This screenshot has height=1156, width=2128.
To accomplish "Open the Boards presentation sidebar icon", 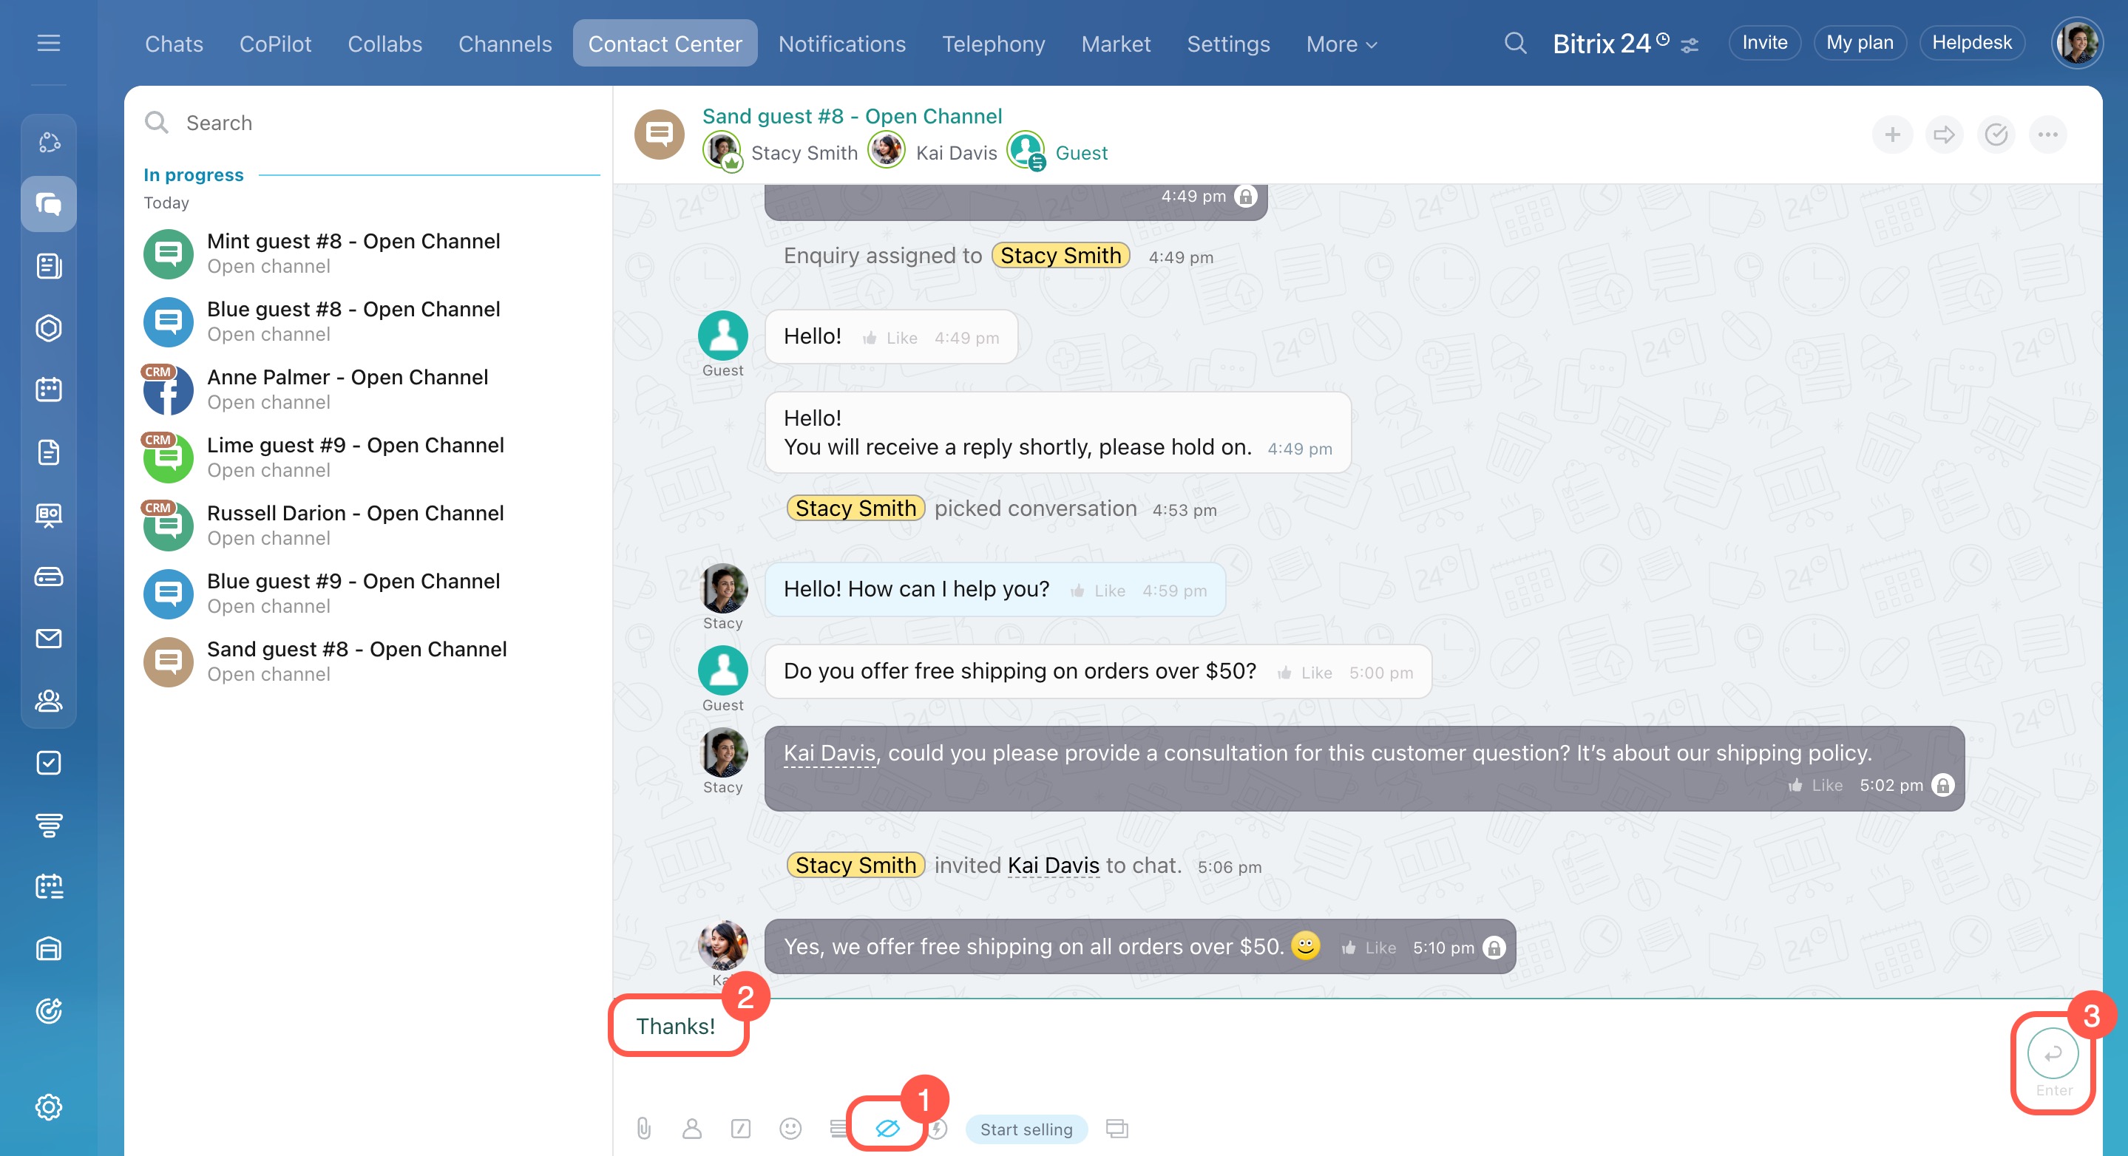I will 49,514.
